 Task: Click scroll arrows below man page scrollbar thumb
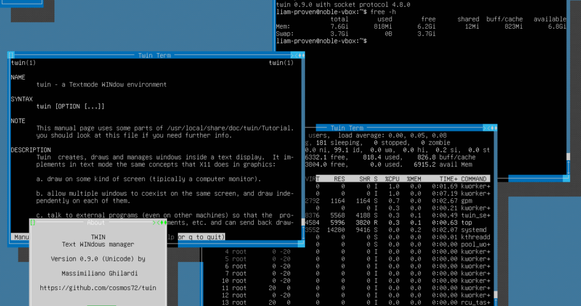[x=303, y=233]
